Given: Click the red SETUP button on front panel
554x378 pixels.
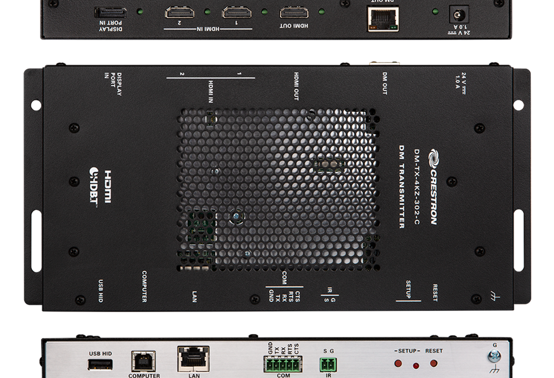Looking at the screenshot, I should tap(398, 364).
